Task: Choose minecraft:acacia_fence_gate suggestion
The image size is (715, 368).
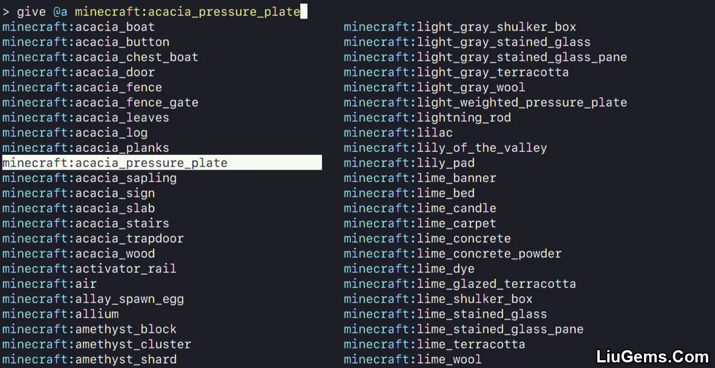Action: tap(100, 103)
